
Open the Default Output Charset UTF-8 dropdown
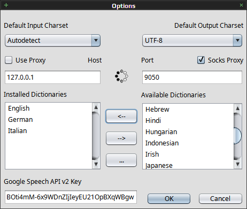pos(192,41)
